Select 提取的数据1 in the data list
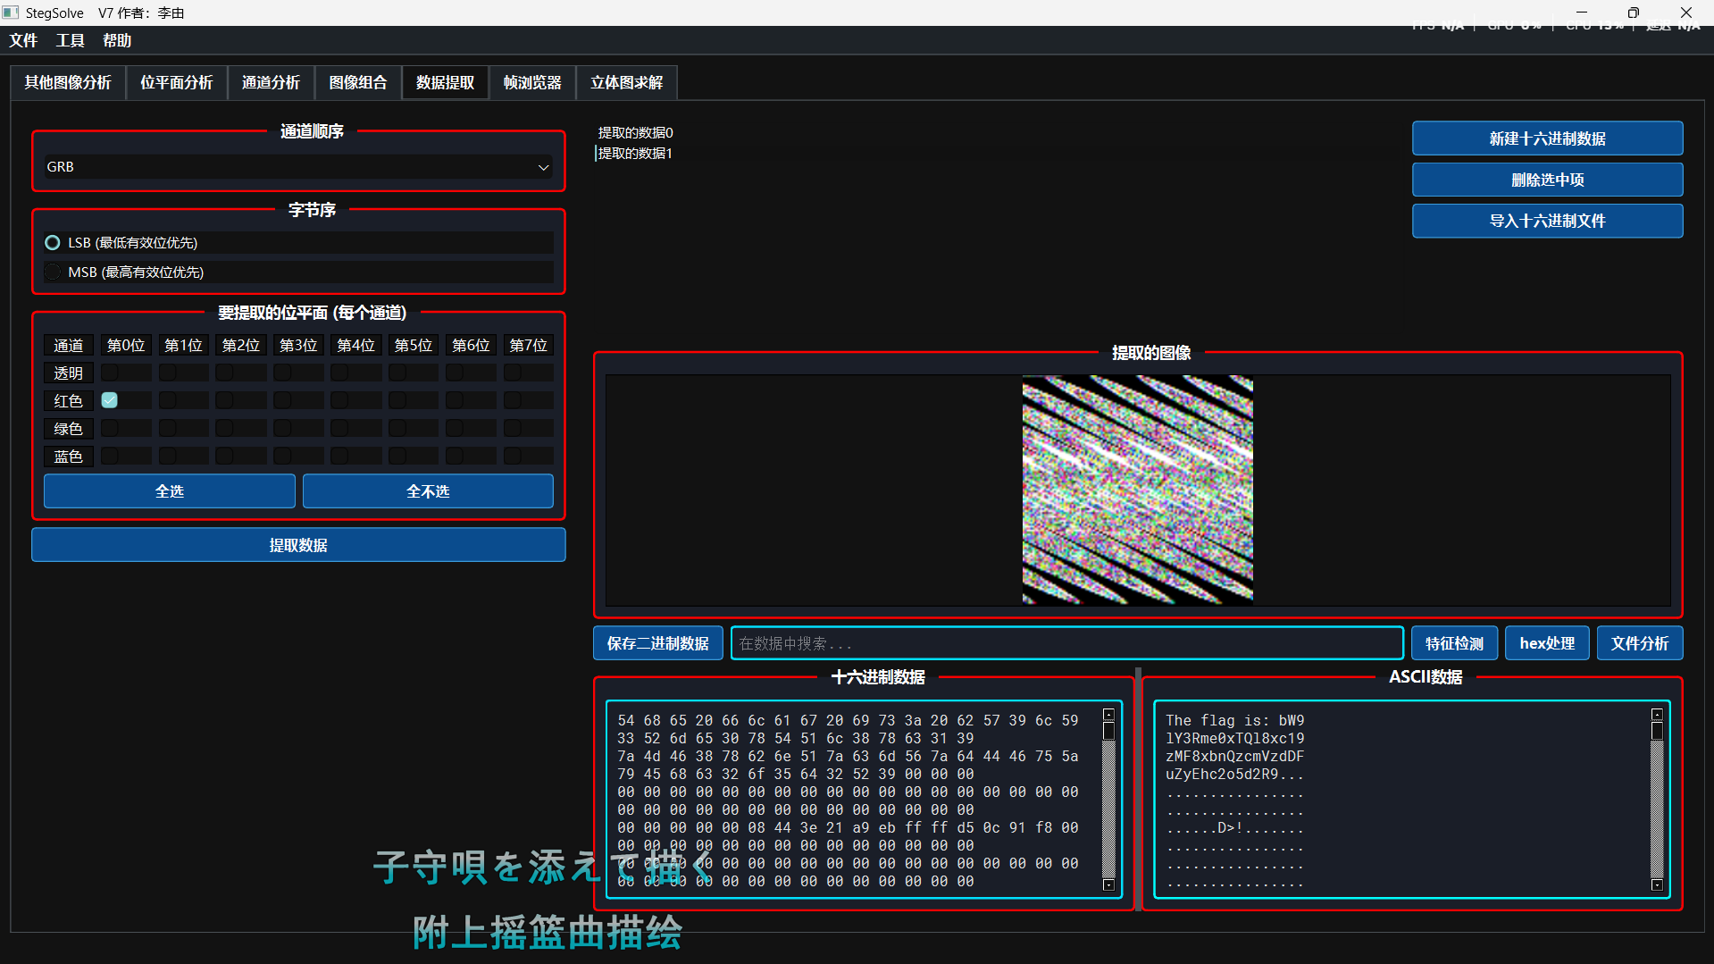This screenshot has width=1714, height=964. coord(635,153)
